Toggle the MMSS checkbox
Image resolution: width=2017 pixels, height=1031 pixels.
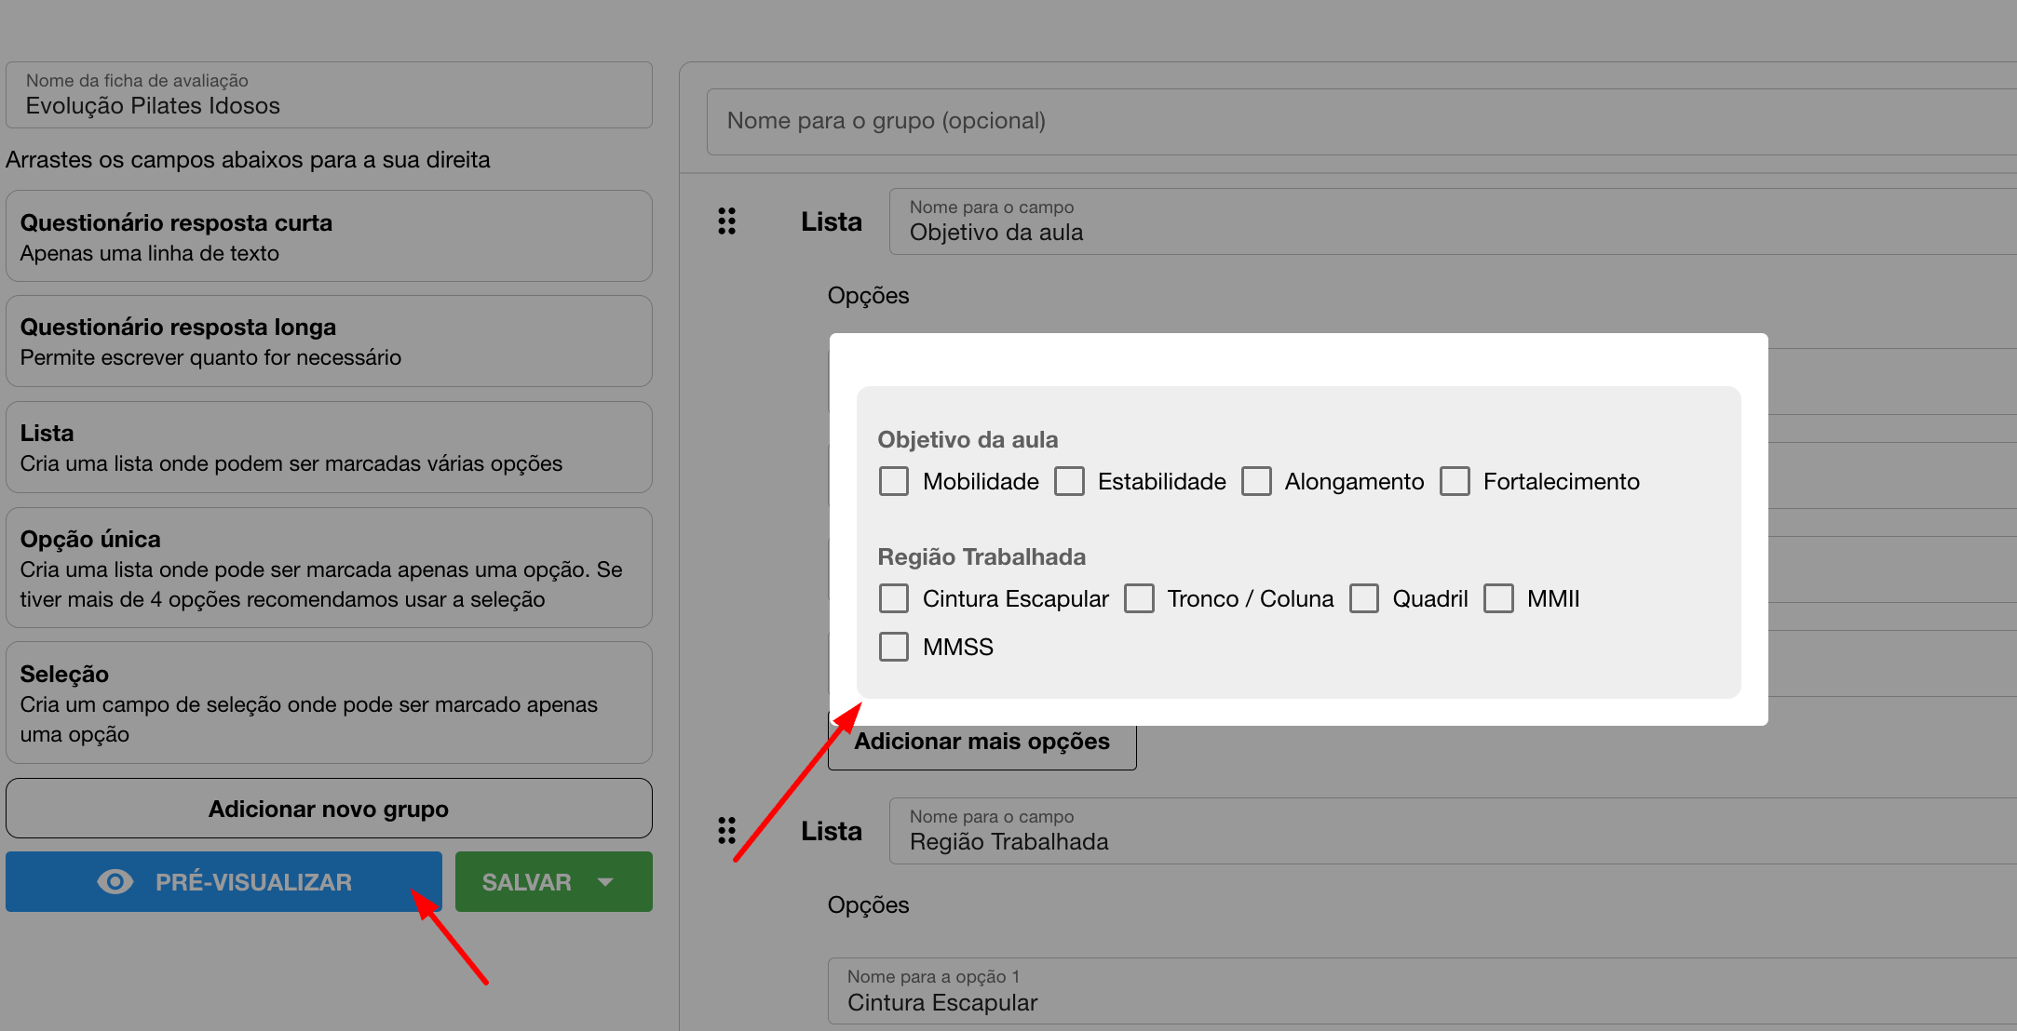pyautogui.click(x=894, y=647)
